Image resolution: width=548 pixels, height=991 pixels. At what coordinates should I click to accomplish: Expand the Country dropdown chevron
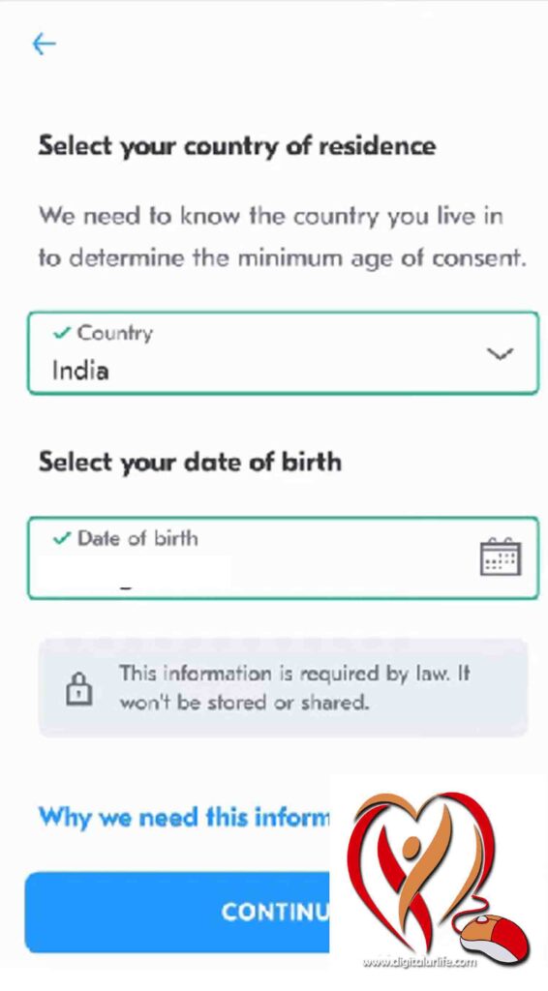tap(501, 354)
